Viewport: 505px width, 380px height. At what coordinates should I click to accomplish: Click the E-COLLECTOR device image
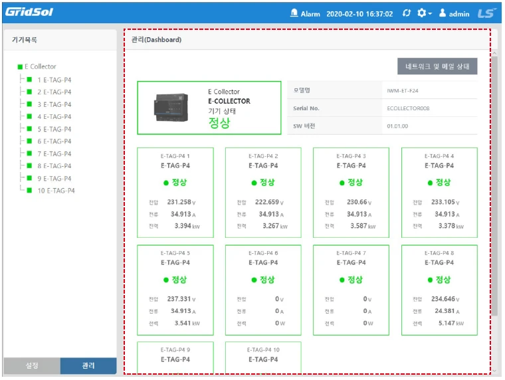(171, 108)
